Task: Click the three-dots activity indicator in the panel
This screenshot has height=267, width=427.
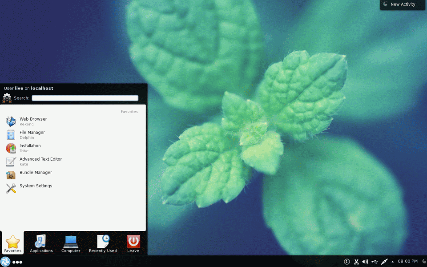Action: pyautogui.click(x=17, y=262)
